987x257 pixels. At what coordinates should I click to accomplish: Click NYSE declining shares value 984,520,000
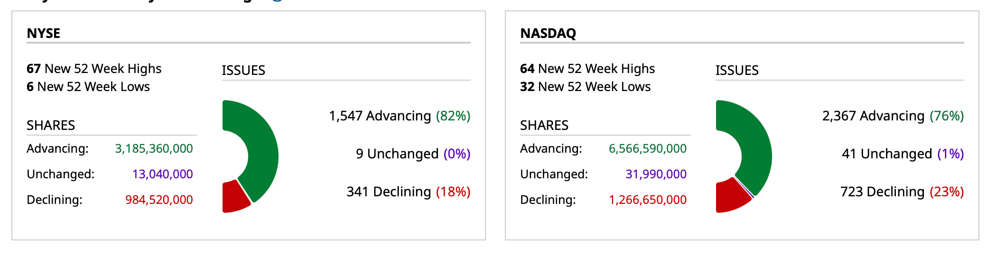tap(159, 200)
